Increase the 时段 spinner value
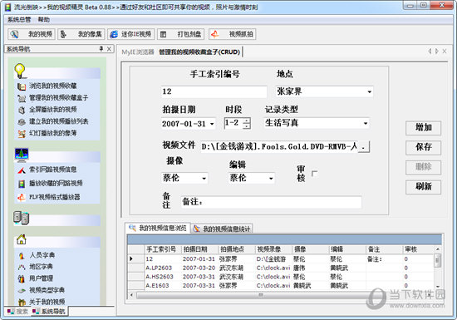Viewport: 457px width, 320px height. click(247, 120)
